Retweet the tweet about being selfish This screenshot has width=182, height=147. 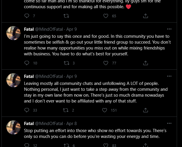coord(66,63)
